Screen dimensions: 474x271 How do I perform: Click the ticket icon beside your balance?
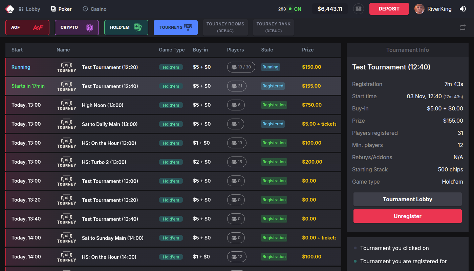point(358,9)
